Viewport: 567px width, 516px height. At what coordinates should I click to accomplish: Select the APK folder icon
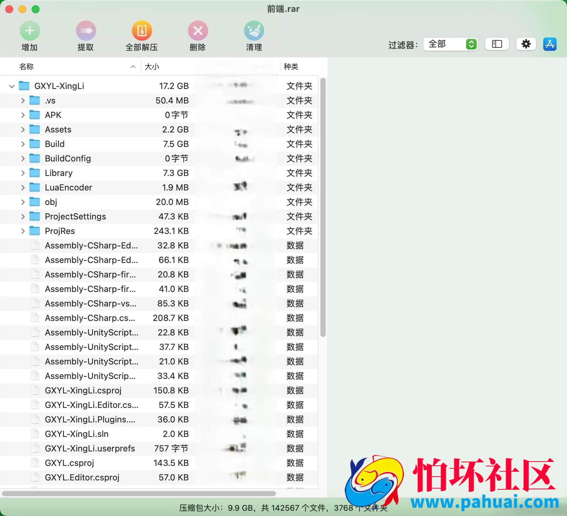(35, 115)
